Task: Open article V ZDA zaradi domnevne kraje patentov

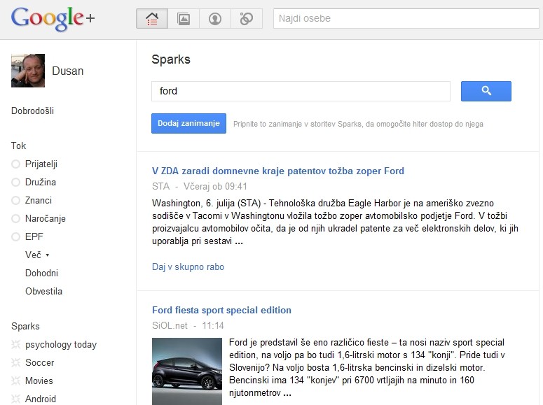Action: pos(278,171)
